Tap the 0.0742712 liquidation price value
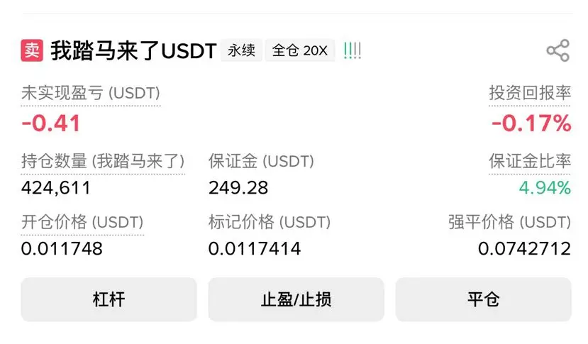588x344 pixels. tap(525, 248)
